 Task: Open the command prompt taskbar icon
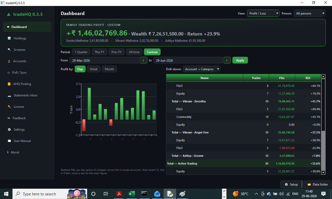pyautogui.click(x=144, y=194)
